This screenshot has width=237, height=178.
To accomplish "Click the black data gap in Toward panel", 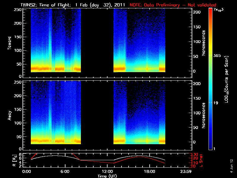I will 97,42.
